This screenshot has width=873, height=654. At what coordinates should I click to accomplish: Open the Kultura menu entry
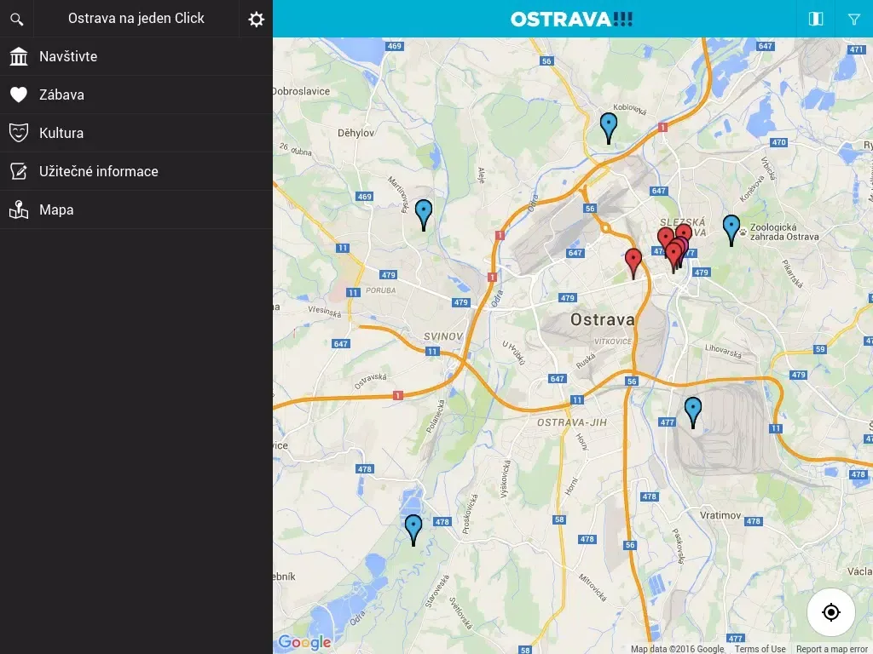(x=136, y=133)
